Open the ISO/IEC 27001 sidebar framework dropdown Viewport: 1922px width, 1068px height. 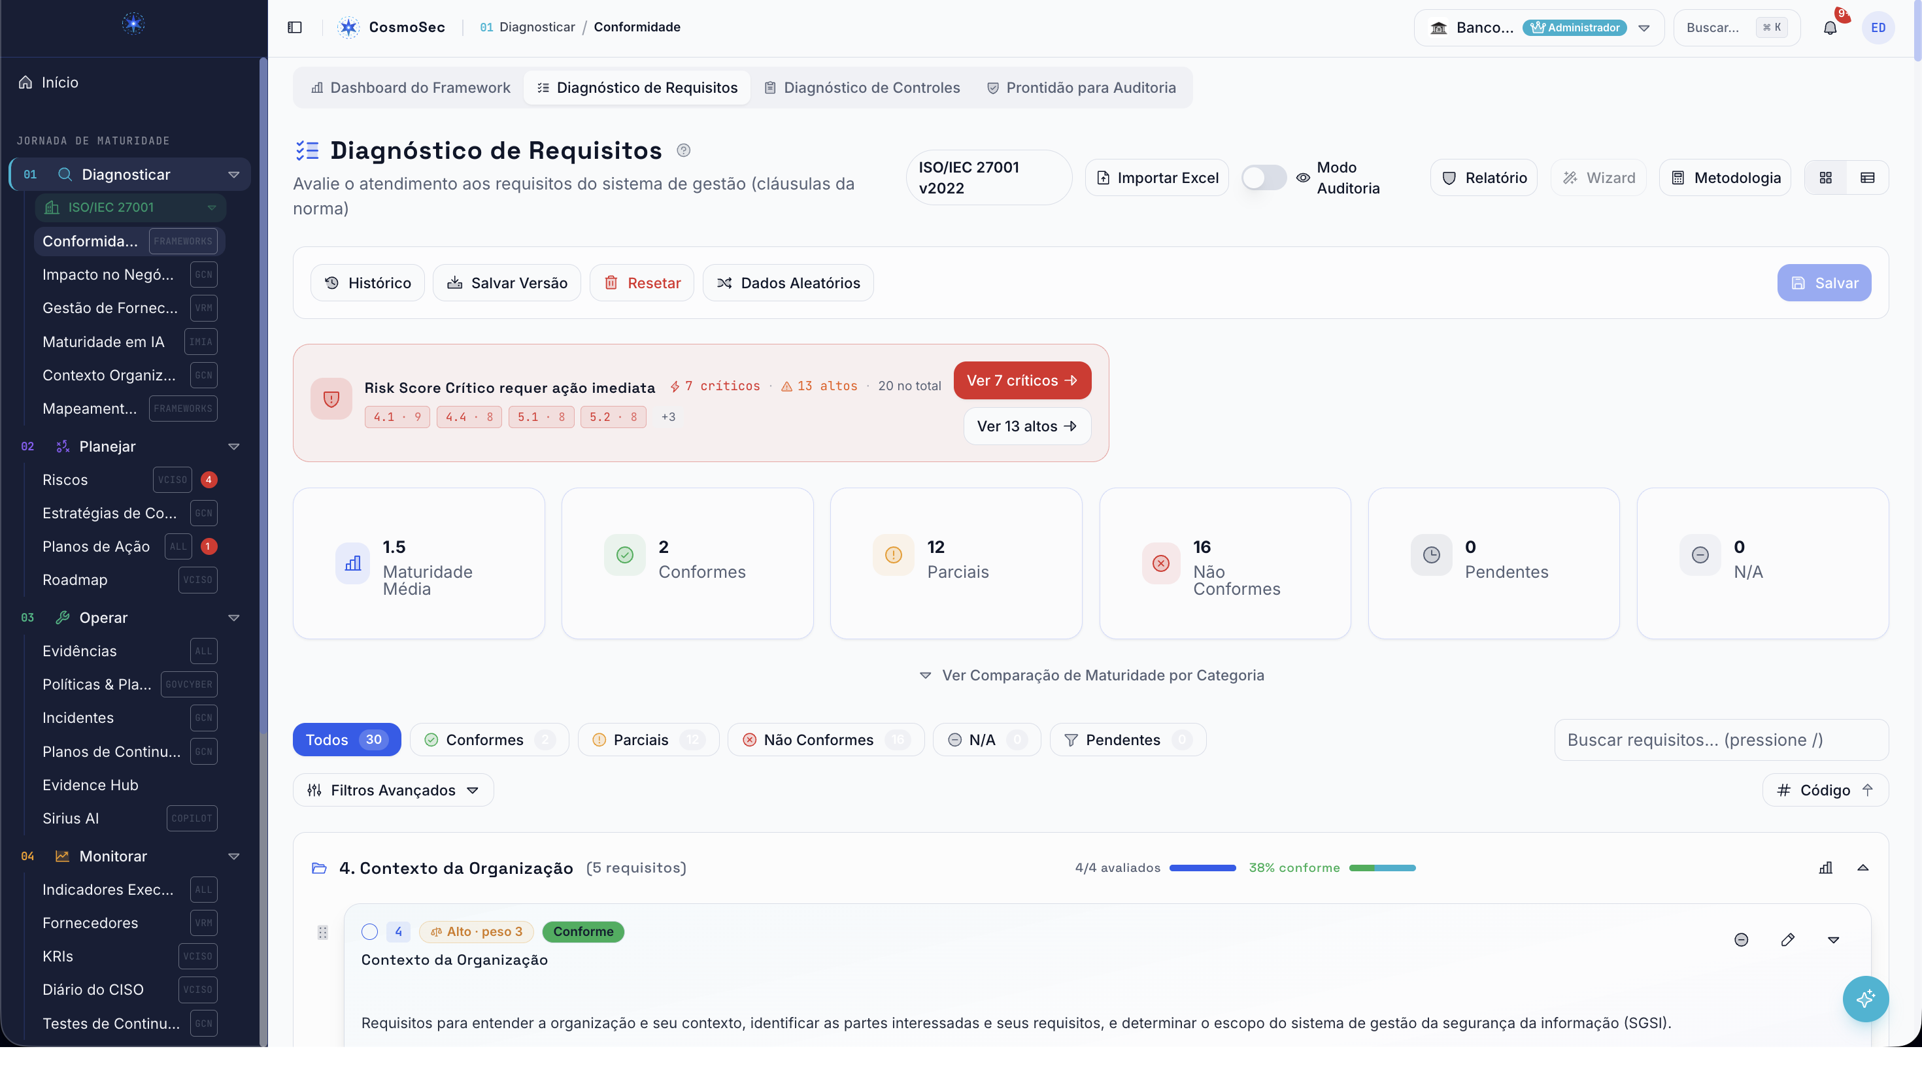coord(130,207)
